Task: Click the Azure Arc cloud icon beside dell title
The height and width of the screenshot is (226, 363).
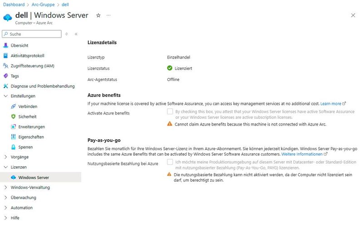Action: tap(8, 18)
